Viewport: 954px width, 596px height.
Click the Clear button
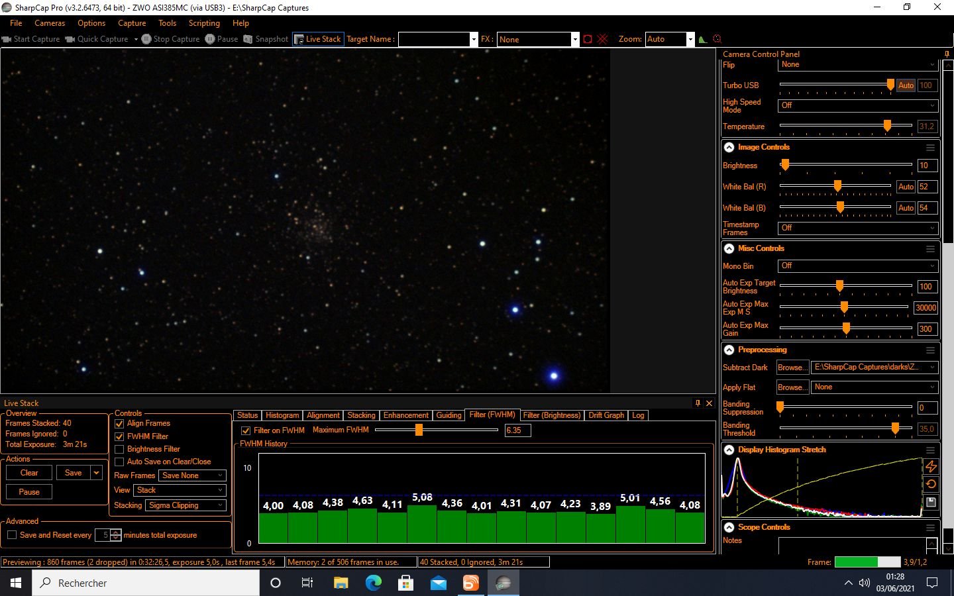point(29,473)
